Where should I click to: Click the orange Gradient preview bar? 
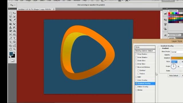point(177,58)
